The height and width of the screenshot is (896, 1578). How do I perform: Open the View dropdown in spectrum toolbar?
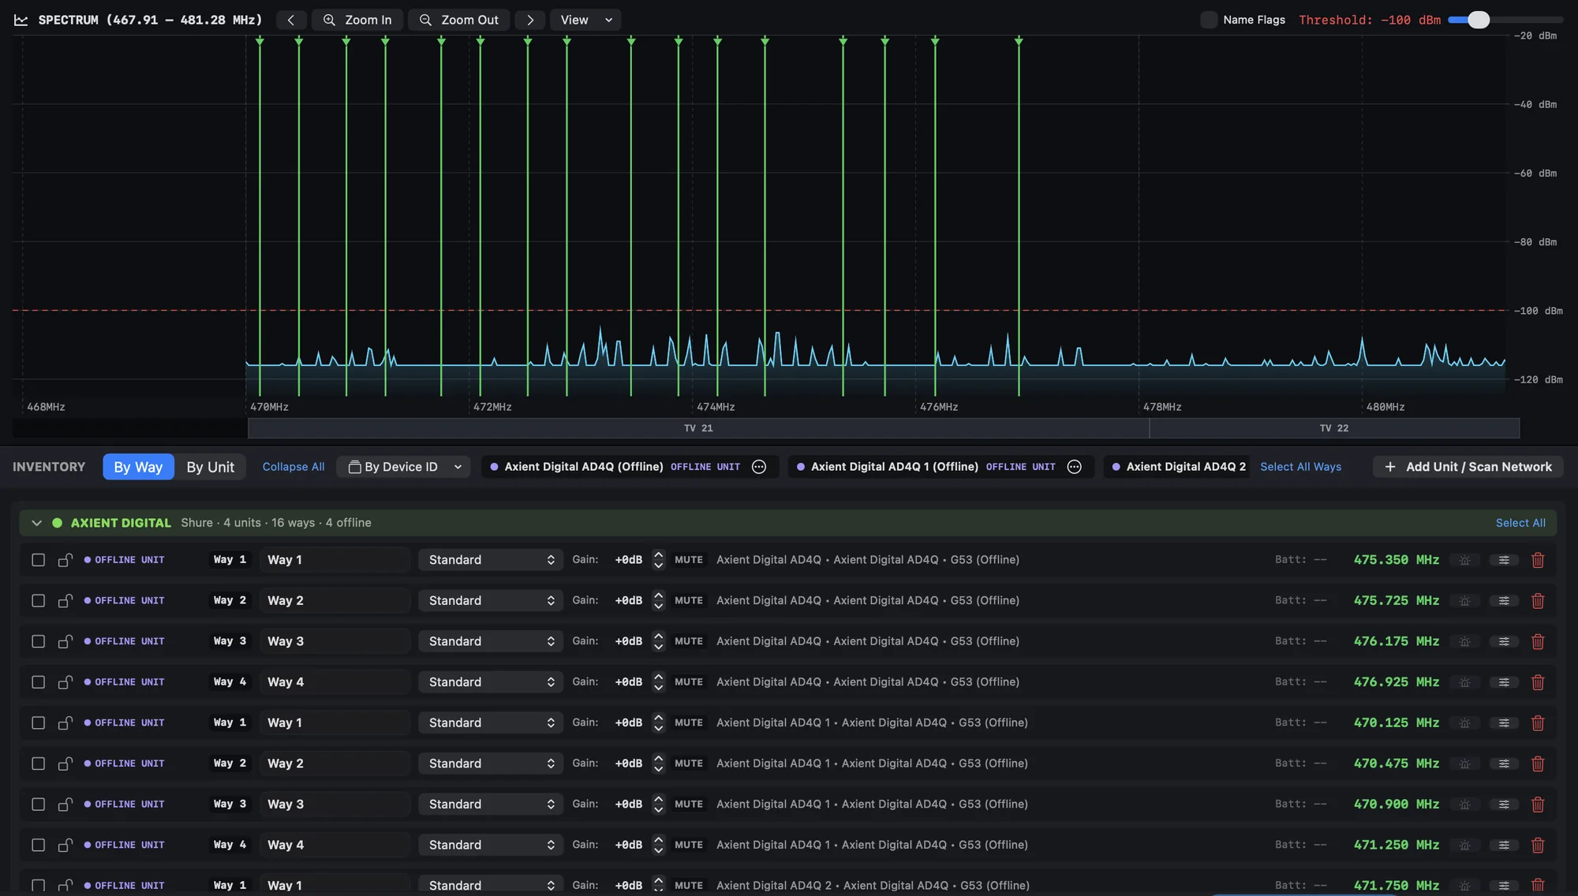(585, 20)
